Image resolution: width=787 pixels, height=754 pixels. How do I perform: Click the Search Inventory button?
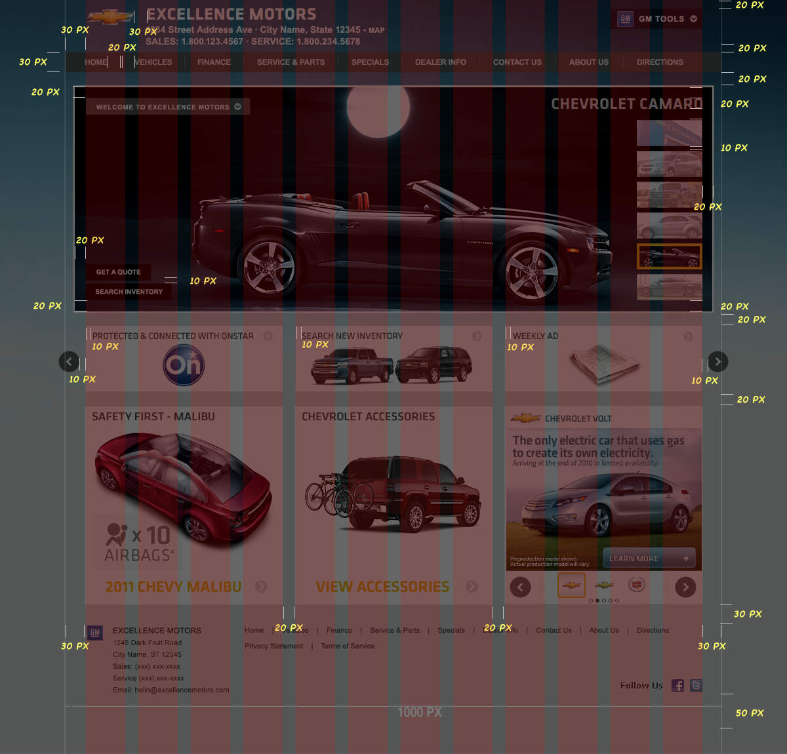point(129,292)
